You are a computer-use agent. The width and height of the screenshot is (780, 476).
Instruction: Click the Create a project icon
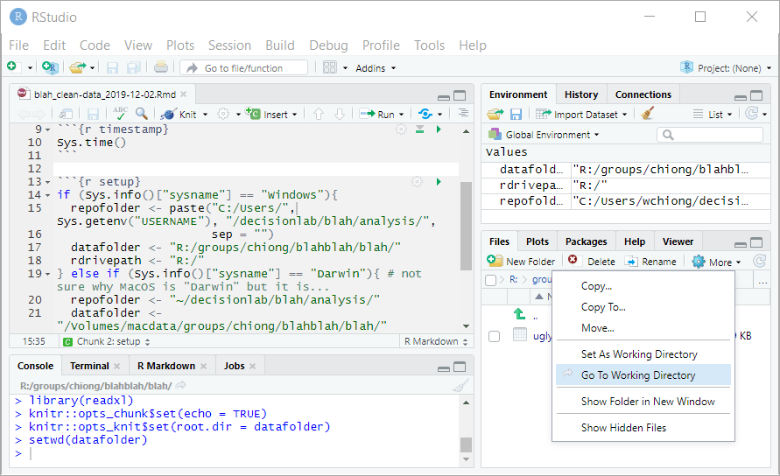tap(50, 67)
